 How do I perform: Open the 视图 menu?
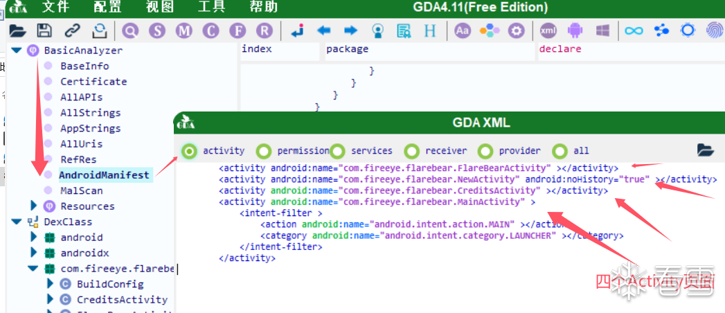159,7
